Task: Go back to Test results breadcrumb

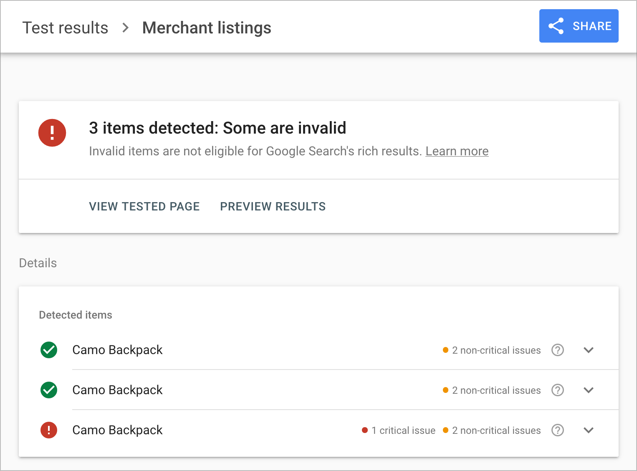Action: 65,28
